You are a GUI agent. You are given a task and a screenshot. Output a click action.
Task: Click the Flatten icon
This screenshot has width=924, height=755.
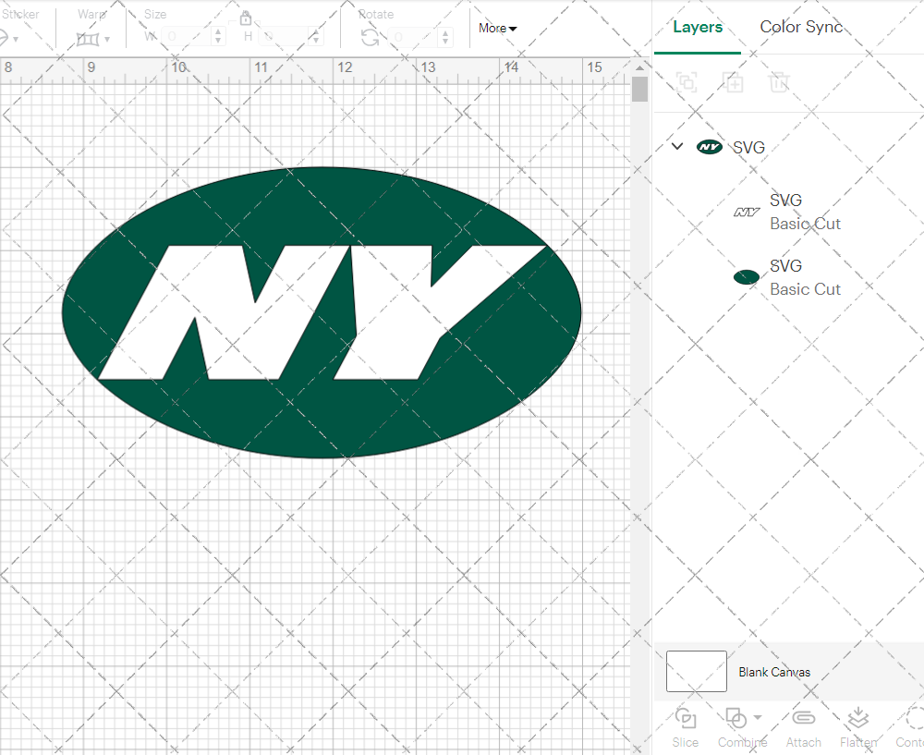click(857, 719)
